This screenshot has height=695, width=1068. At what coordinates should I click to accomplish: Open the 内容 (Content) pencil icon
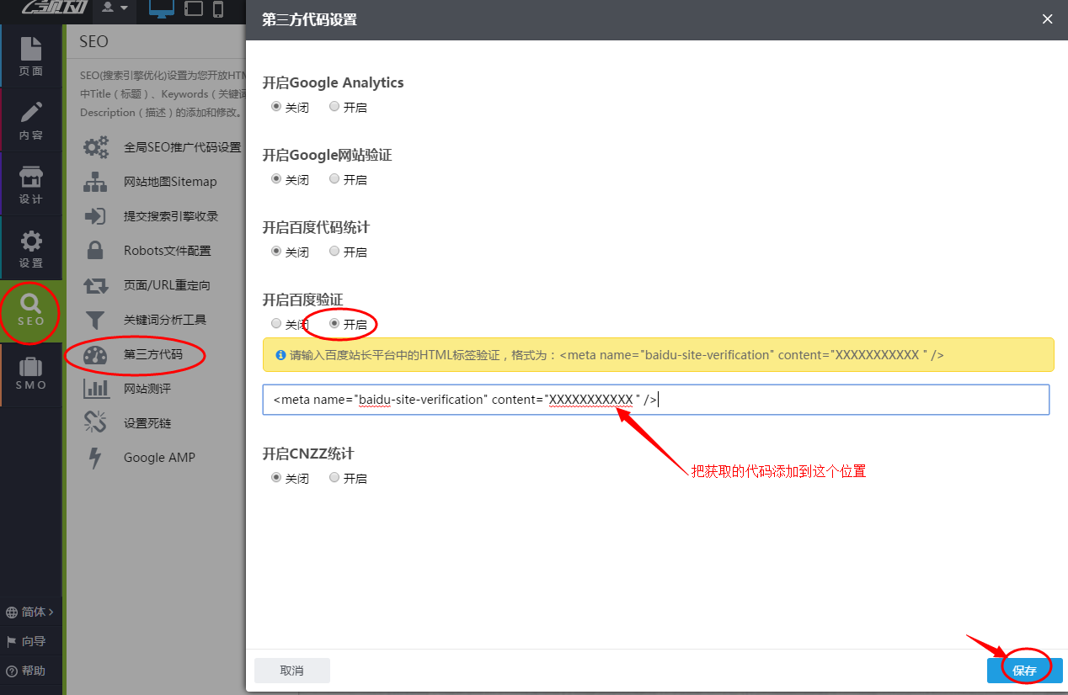(x=31, y=119)
